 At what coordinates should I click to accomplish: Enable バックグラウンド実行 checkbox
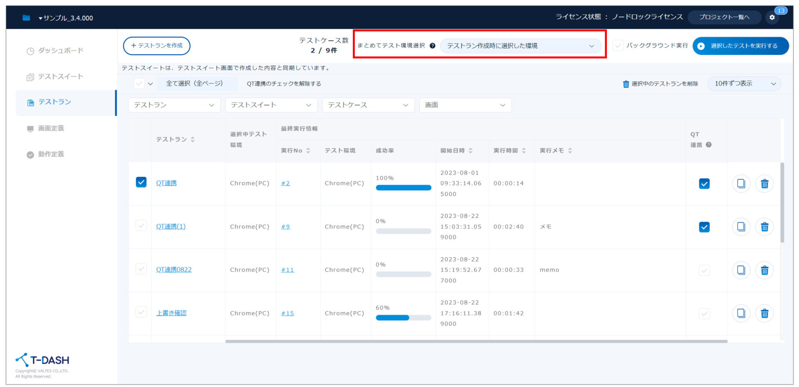618,45
